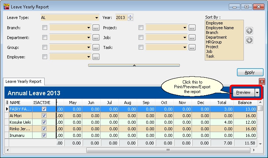This screenshot has height=158, width=268.
Task: Enable the Project filter checkbox
Action: 141,27
